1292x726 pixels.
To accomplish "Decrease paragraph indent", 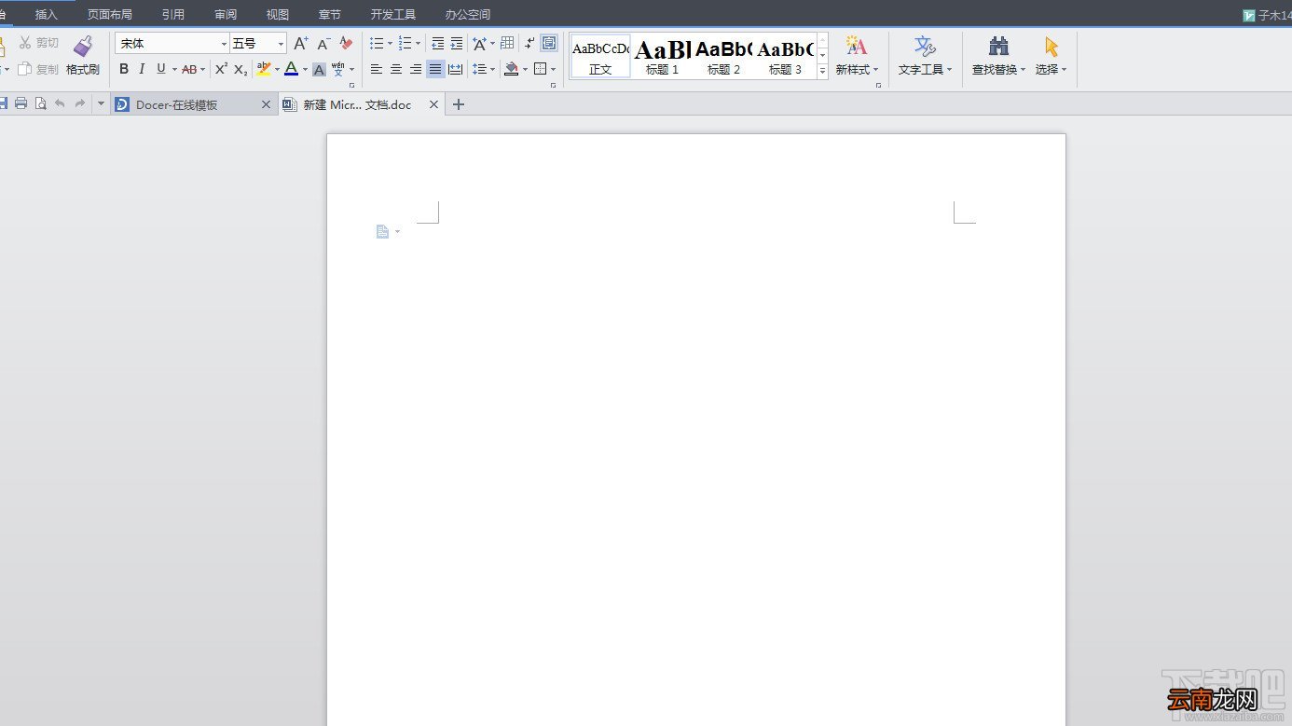I will (437, 44).
